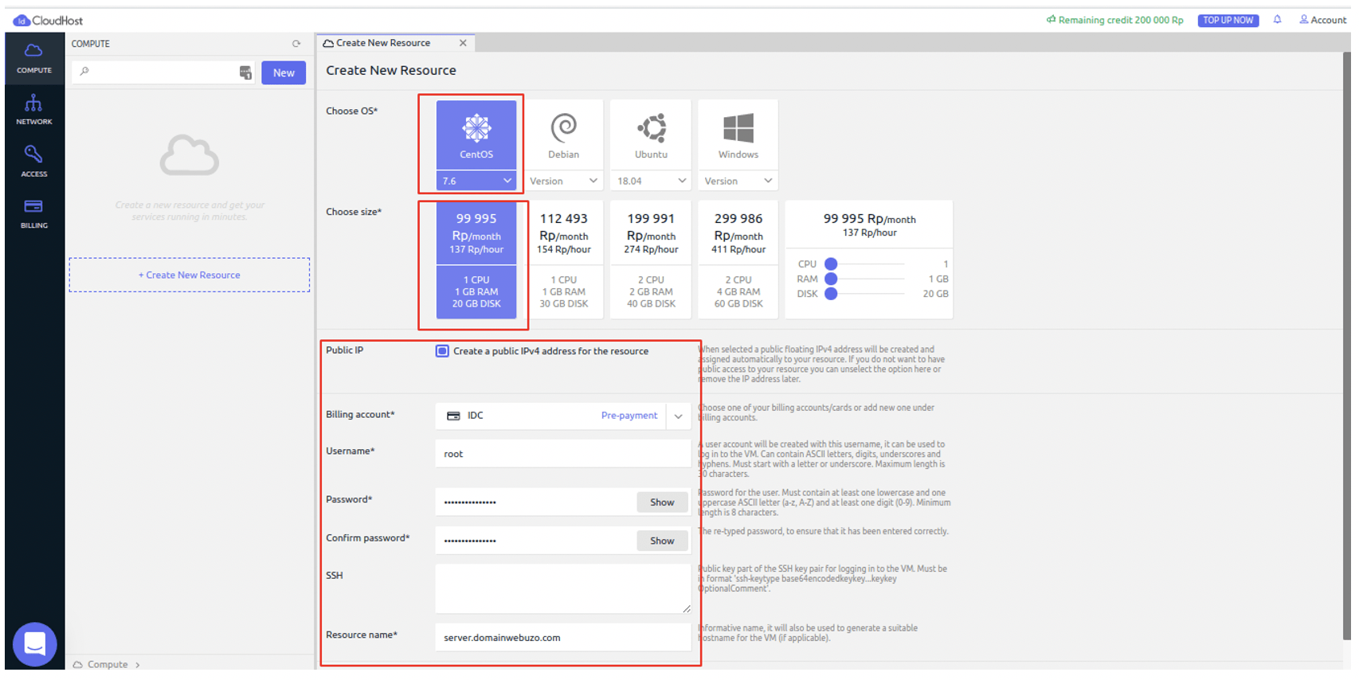Switch to the Create New Resource tab
Viewport: 1359px width, 680px height.
coord(382,43)
